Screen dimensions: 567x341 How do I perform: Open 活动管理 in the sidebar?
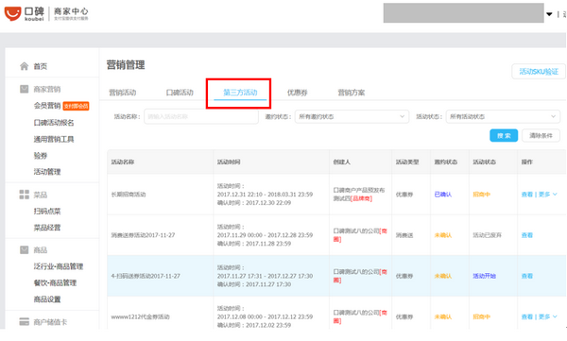[x=47, y=172]
